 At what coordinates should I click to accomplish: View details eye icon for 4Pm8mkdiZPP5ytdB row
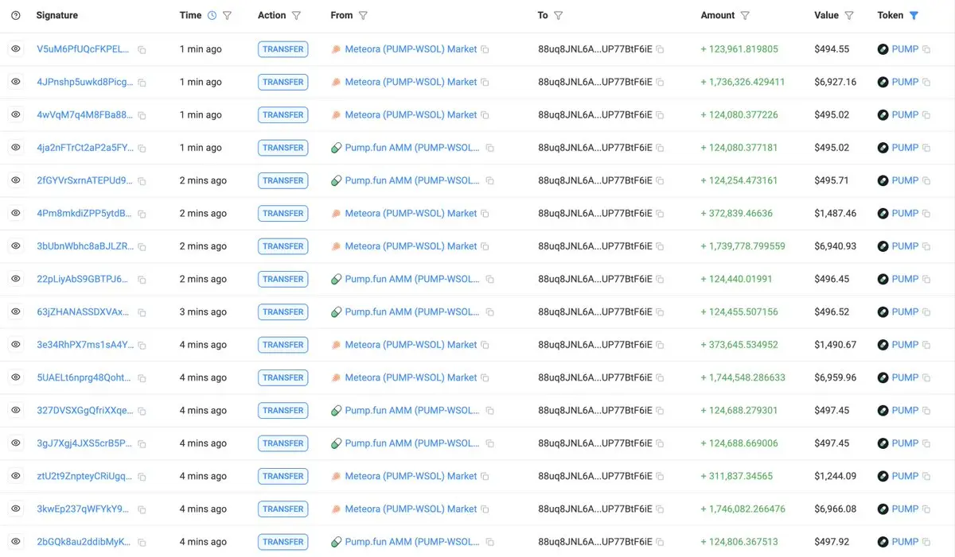pos(16,213)
